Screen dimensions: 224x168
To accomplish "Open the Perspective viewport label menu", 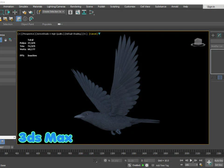I will click(x=28, y=34).
